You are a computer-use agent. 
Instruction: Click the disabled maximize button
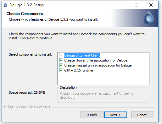[137, 5]
